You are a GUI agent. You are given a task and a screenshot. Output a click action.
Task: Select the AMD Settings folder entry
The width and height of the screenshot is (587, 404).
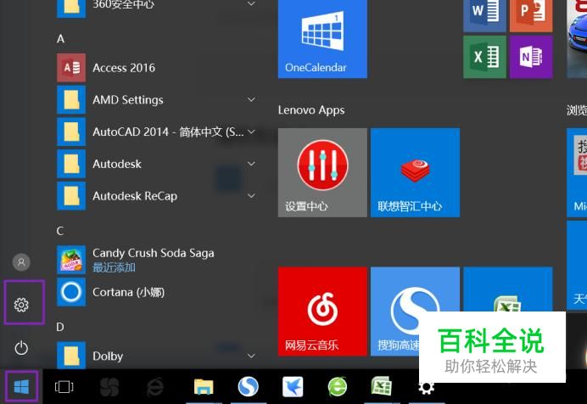coord(158,99)
